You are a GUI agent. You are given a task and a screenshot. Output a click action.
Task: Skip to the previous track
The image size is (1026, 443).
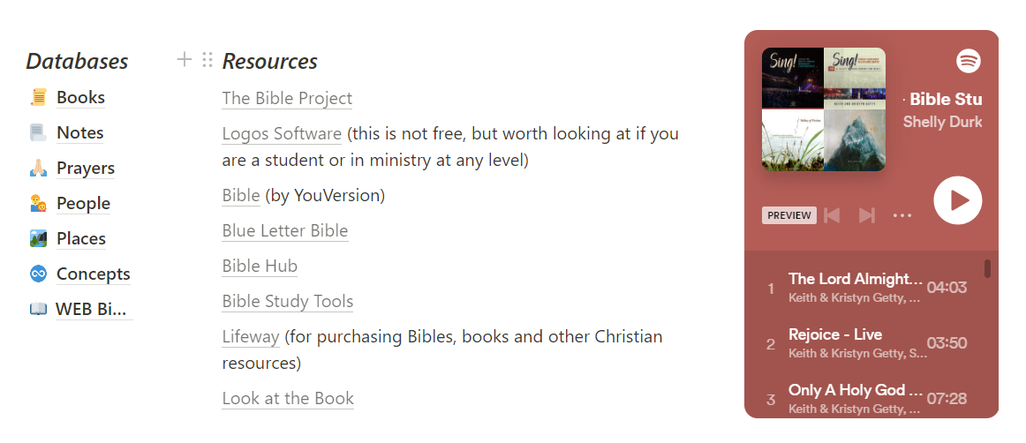click(x=833, y=215)
